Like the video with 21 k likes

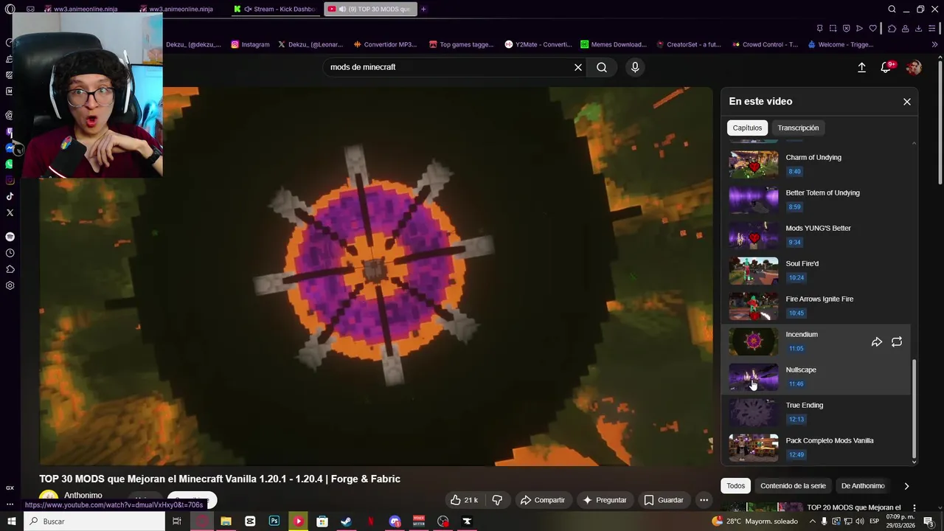click(464, 500)
